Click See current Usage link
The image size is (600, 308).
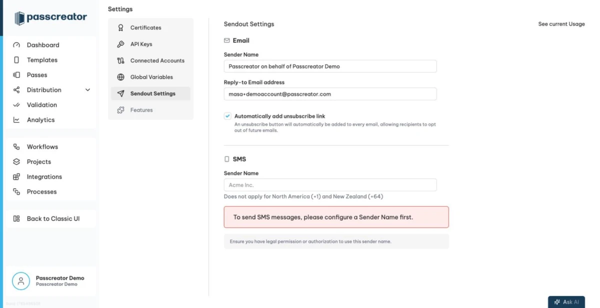click(x=561, y=24)
